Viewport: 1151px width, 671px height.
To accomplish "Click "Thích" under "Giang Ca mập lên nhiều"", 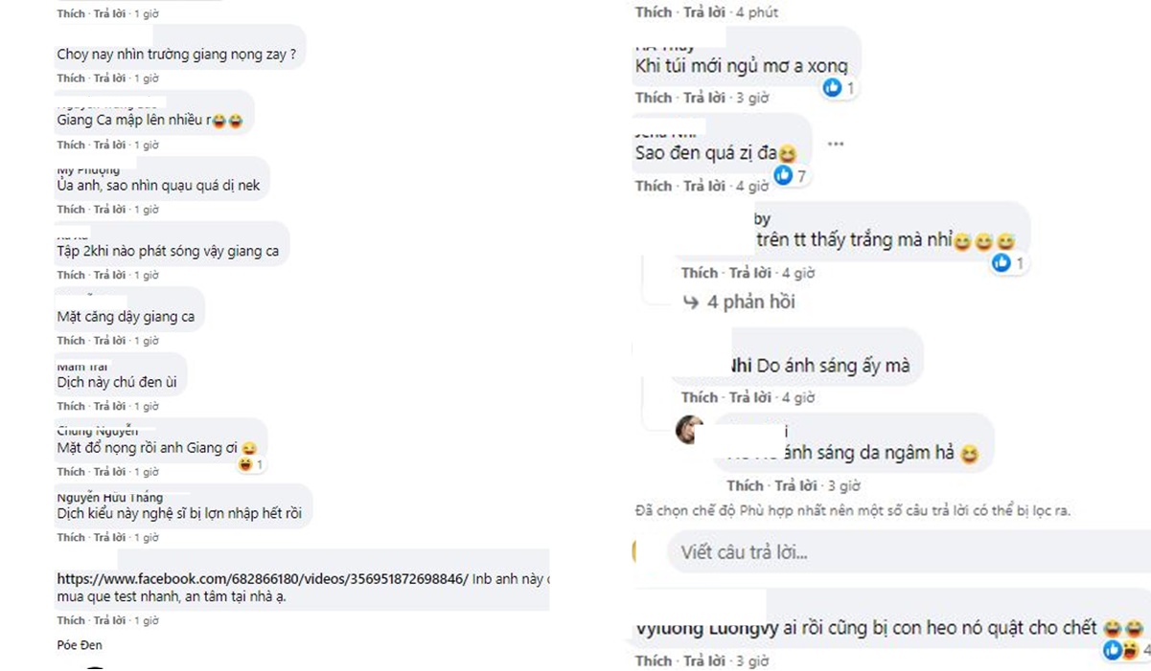I will [71, 145].
